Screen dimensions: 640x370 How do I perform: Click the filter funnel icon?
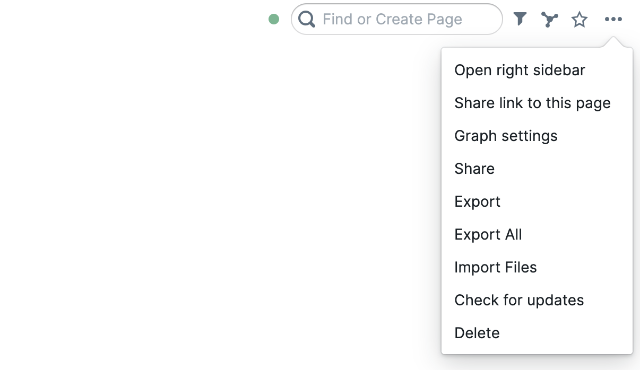pyautogui.click(x=520, y=20)
